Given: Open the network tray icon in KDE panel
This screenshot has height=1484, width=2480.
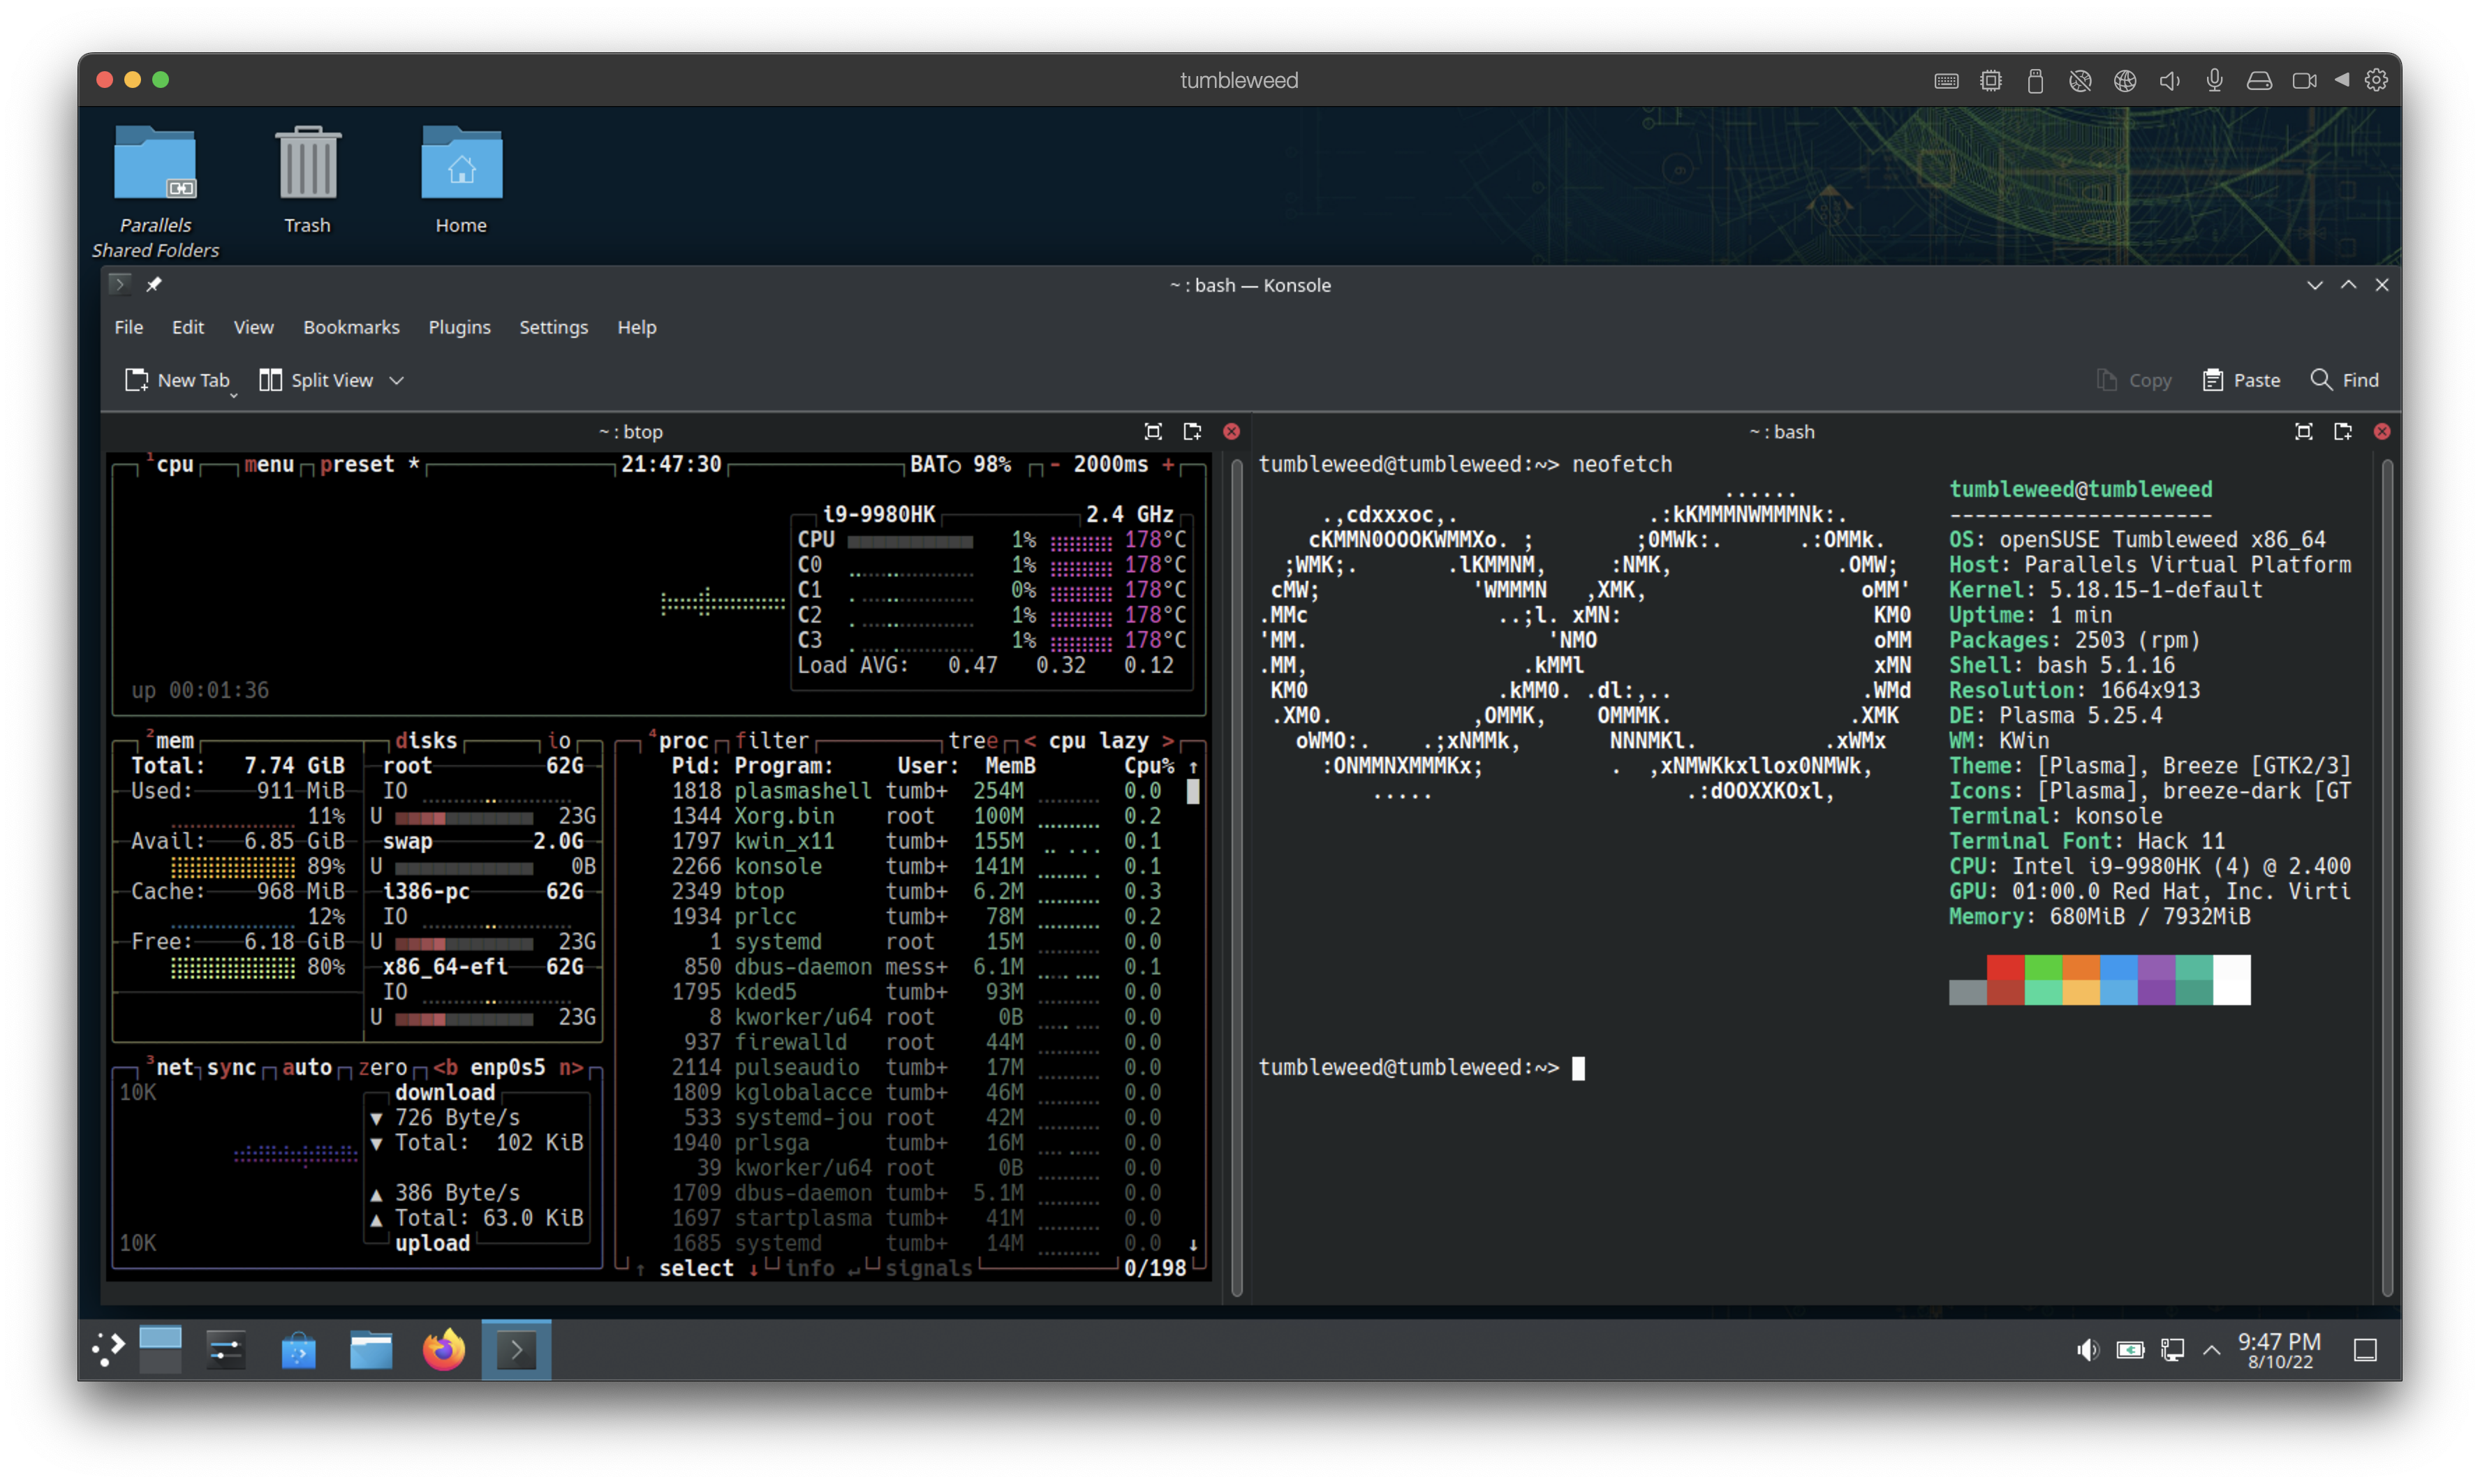Looking at the screenshot, I should pos(2172,1350).
